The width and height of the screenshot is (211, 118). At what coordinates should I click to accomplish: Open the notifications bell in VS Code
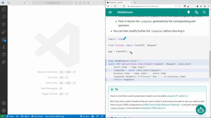pyautogui.click(x=102, y=116)
